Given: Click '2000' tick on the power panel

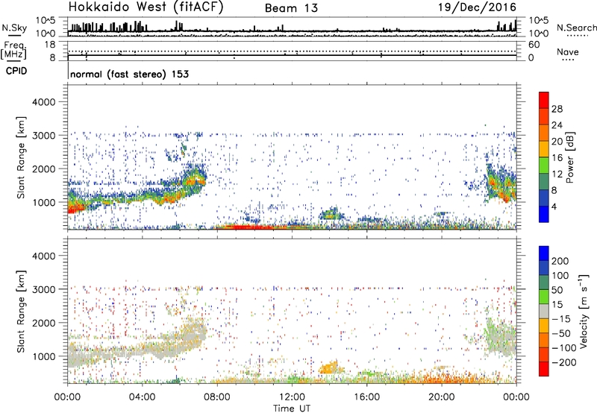Looking at the screenshot, I should pos(43,168).
